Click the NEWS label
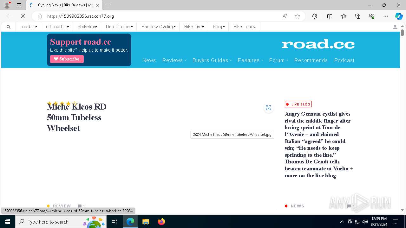This screenshot has width=406, height=228. [x=298, y=206]
